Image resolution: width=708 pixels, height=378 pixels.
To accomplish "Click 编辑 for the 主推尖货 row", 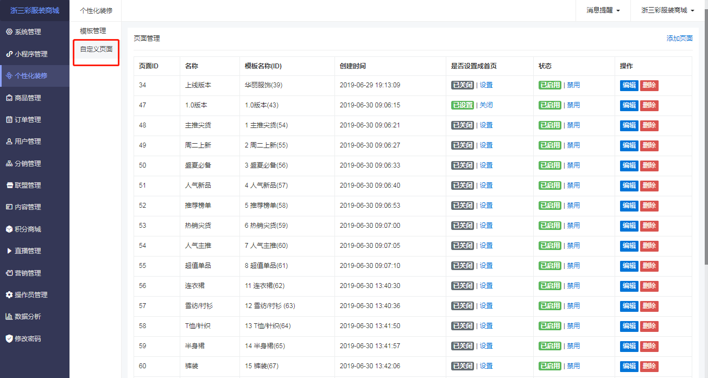I will click(629, 125).
